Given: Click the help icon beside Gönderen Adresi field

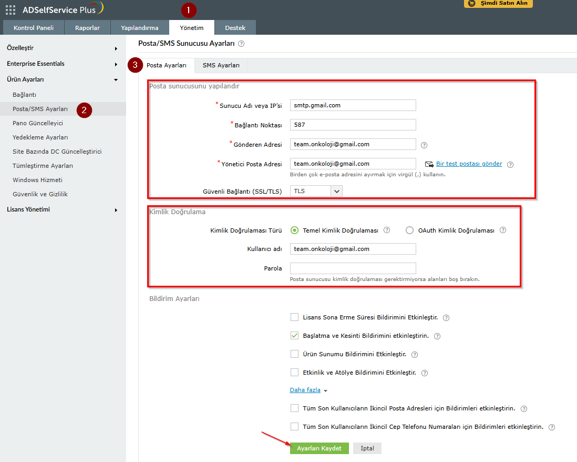Looking at the screenshot, I should click(424, 145).
